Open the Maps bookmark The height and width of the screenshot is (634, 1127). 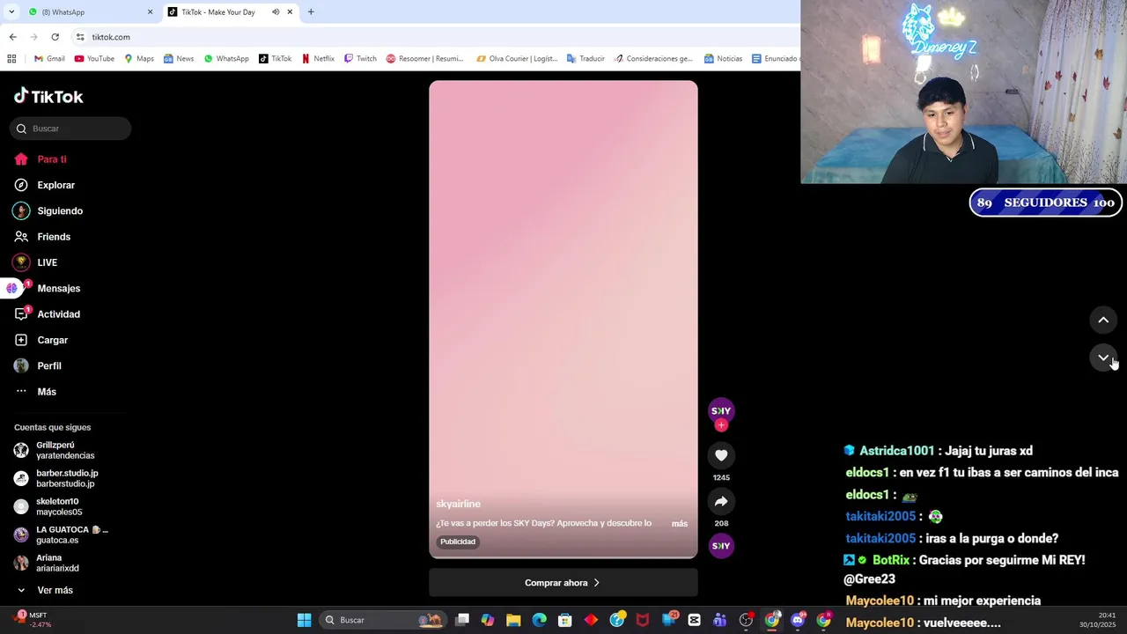click(139, 59)
